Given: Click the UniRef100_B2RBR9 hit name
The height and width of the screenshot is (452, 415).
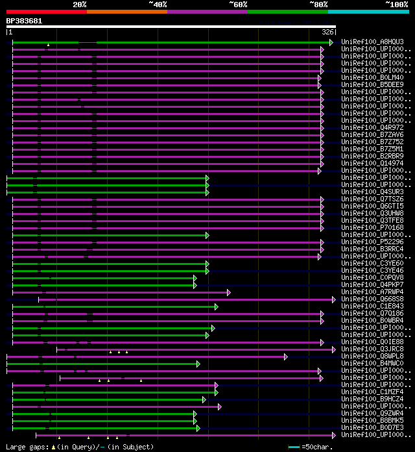Looking at the screenshot, I should pos(372,156).
